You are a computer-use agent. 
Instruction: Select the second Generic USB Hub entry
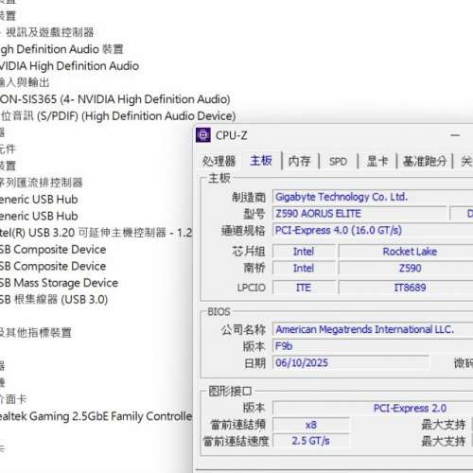coord(39,216)
